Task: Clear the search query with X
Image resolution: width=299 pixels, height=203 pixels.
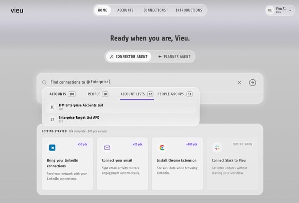Action: [239, 82]
